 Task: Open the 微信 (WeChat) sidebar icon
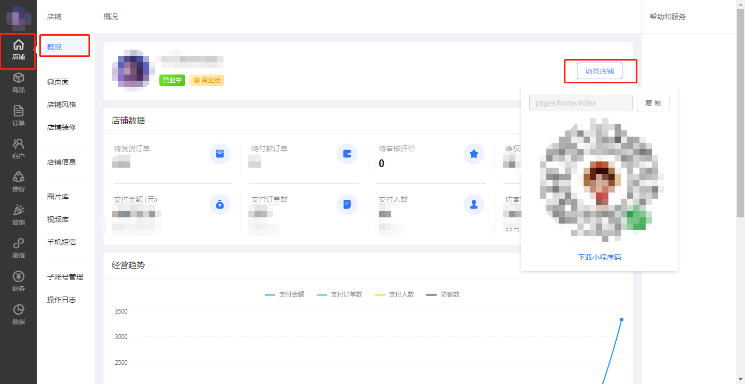pos(18,248)
